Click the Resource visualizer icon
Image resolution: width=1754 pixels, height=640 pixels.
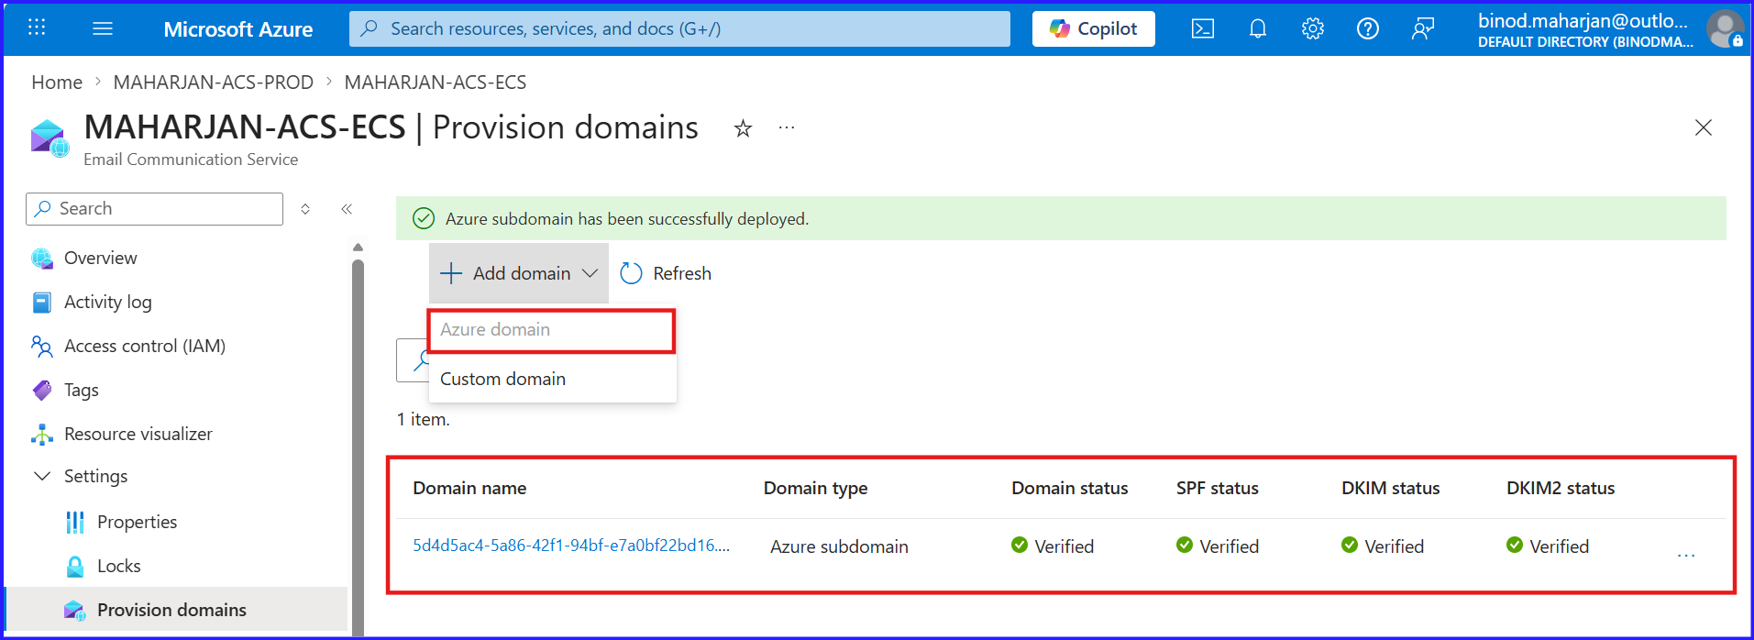pos(42,434)
